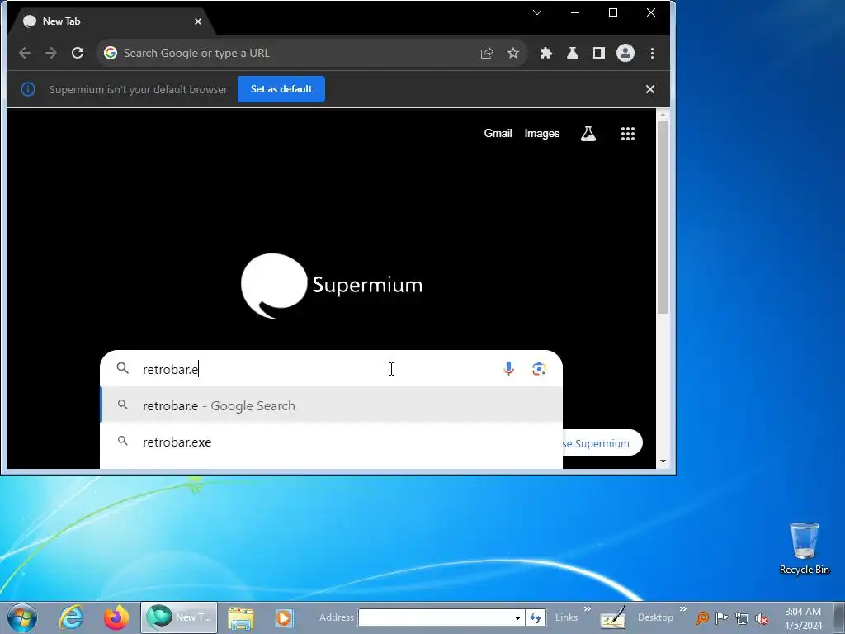This screenshot has height=634, width=845.
Task: Open the Images link
Action: coord(542,133)
